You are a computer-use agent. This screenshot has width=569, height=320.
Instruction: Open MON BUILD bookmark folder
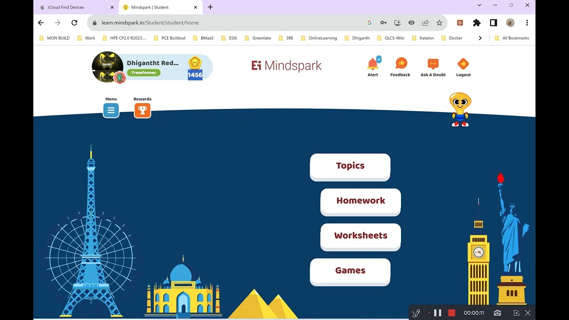click(x=55, y=38)
